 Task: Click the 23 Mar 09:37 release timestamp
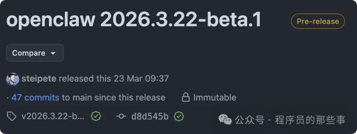click(141, 79)
